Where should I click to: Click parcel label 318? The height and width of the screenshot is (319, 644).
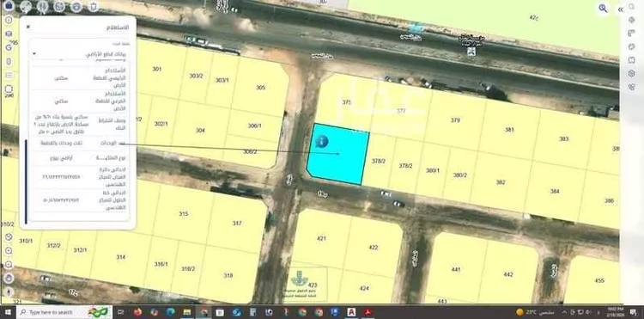point(228,275)
